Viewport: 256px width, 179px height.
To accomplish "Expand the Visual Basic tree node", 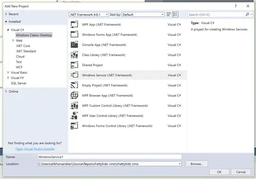I will (x=8, y=73).
